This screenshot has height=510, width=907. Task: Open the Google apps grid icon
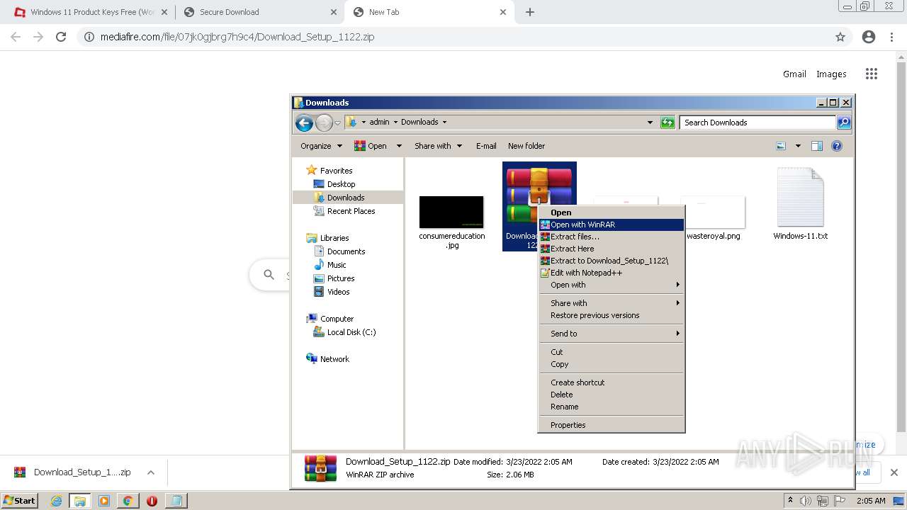872,74
